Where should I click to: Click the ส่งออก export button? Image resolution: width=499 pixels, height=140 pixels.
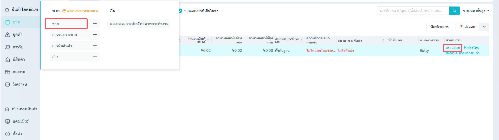point(467,27)
